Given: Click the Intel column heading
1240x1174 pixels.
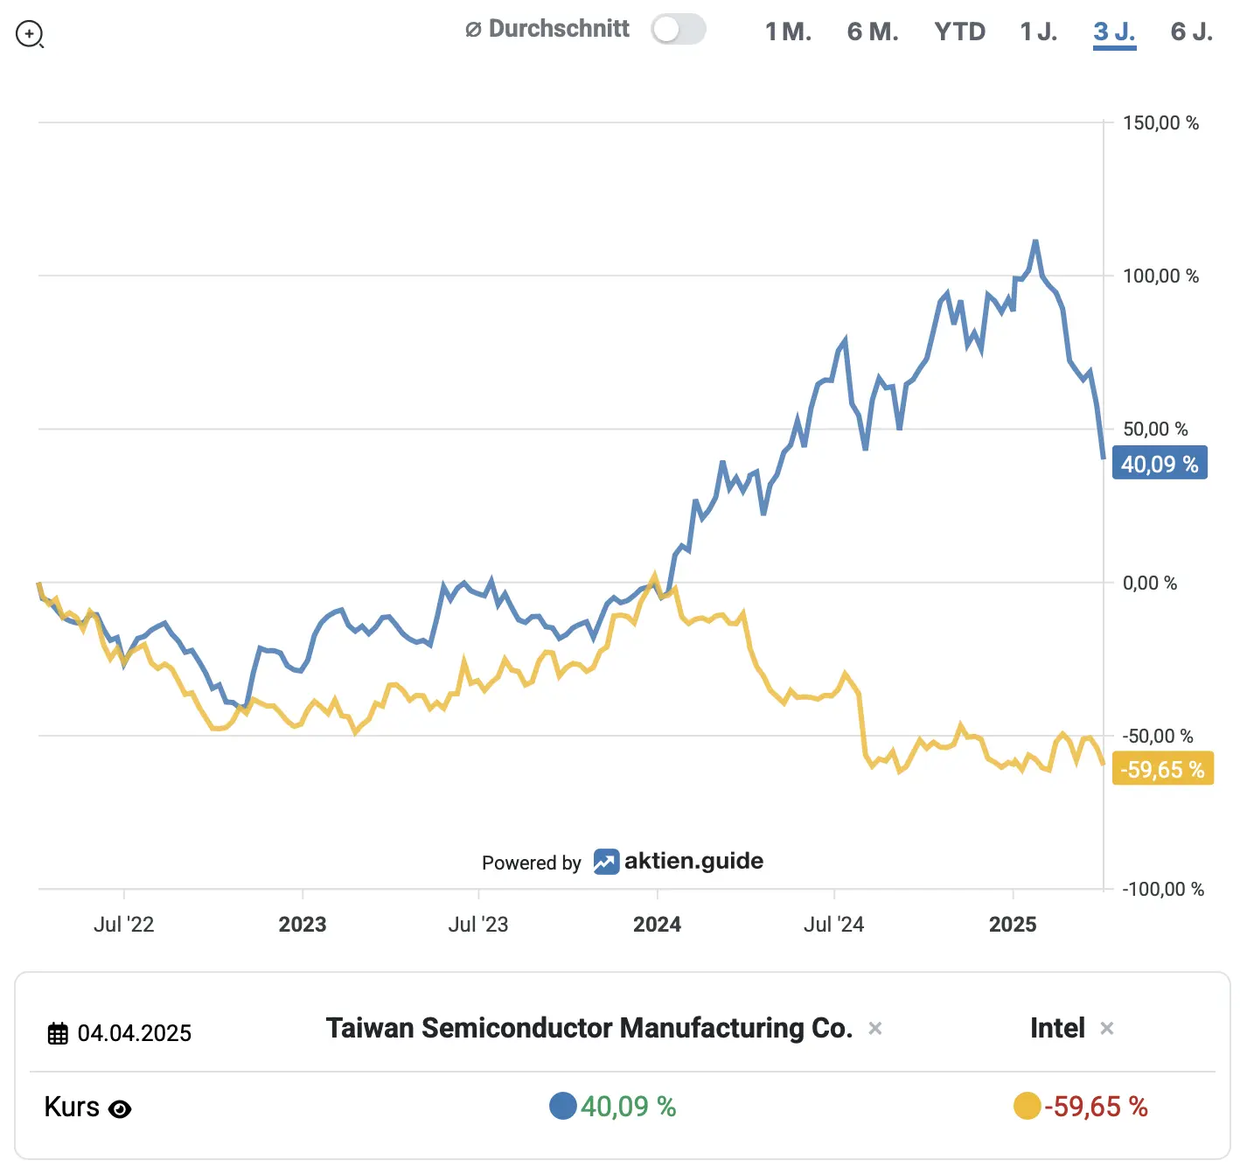Looking at the screenshot, I should click(1057, 1028).
